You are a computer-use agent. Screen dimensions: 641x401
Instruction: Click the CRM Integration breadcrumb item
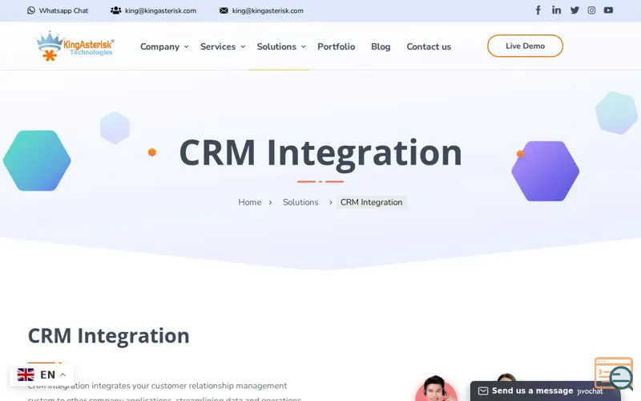click(371, 202)
